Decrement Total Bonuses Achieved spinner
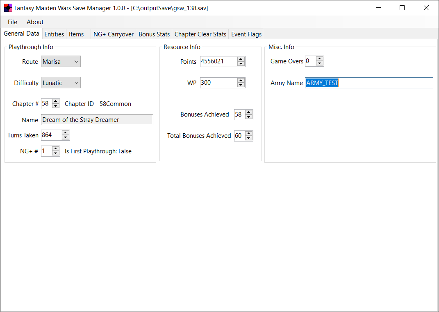This screenshot has height=312, width=439. [x=249, y=138]
